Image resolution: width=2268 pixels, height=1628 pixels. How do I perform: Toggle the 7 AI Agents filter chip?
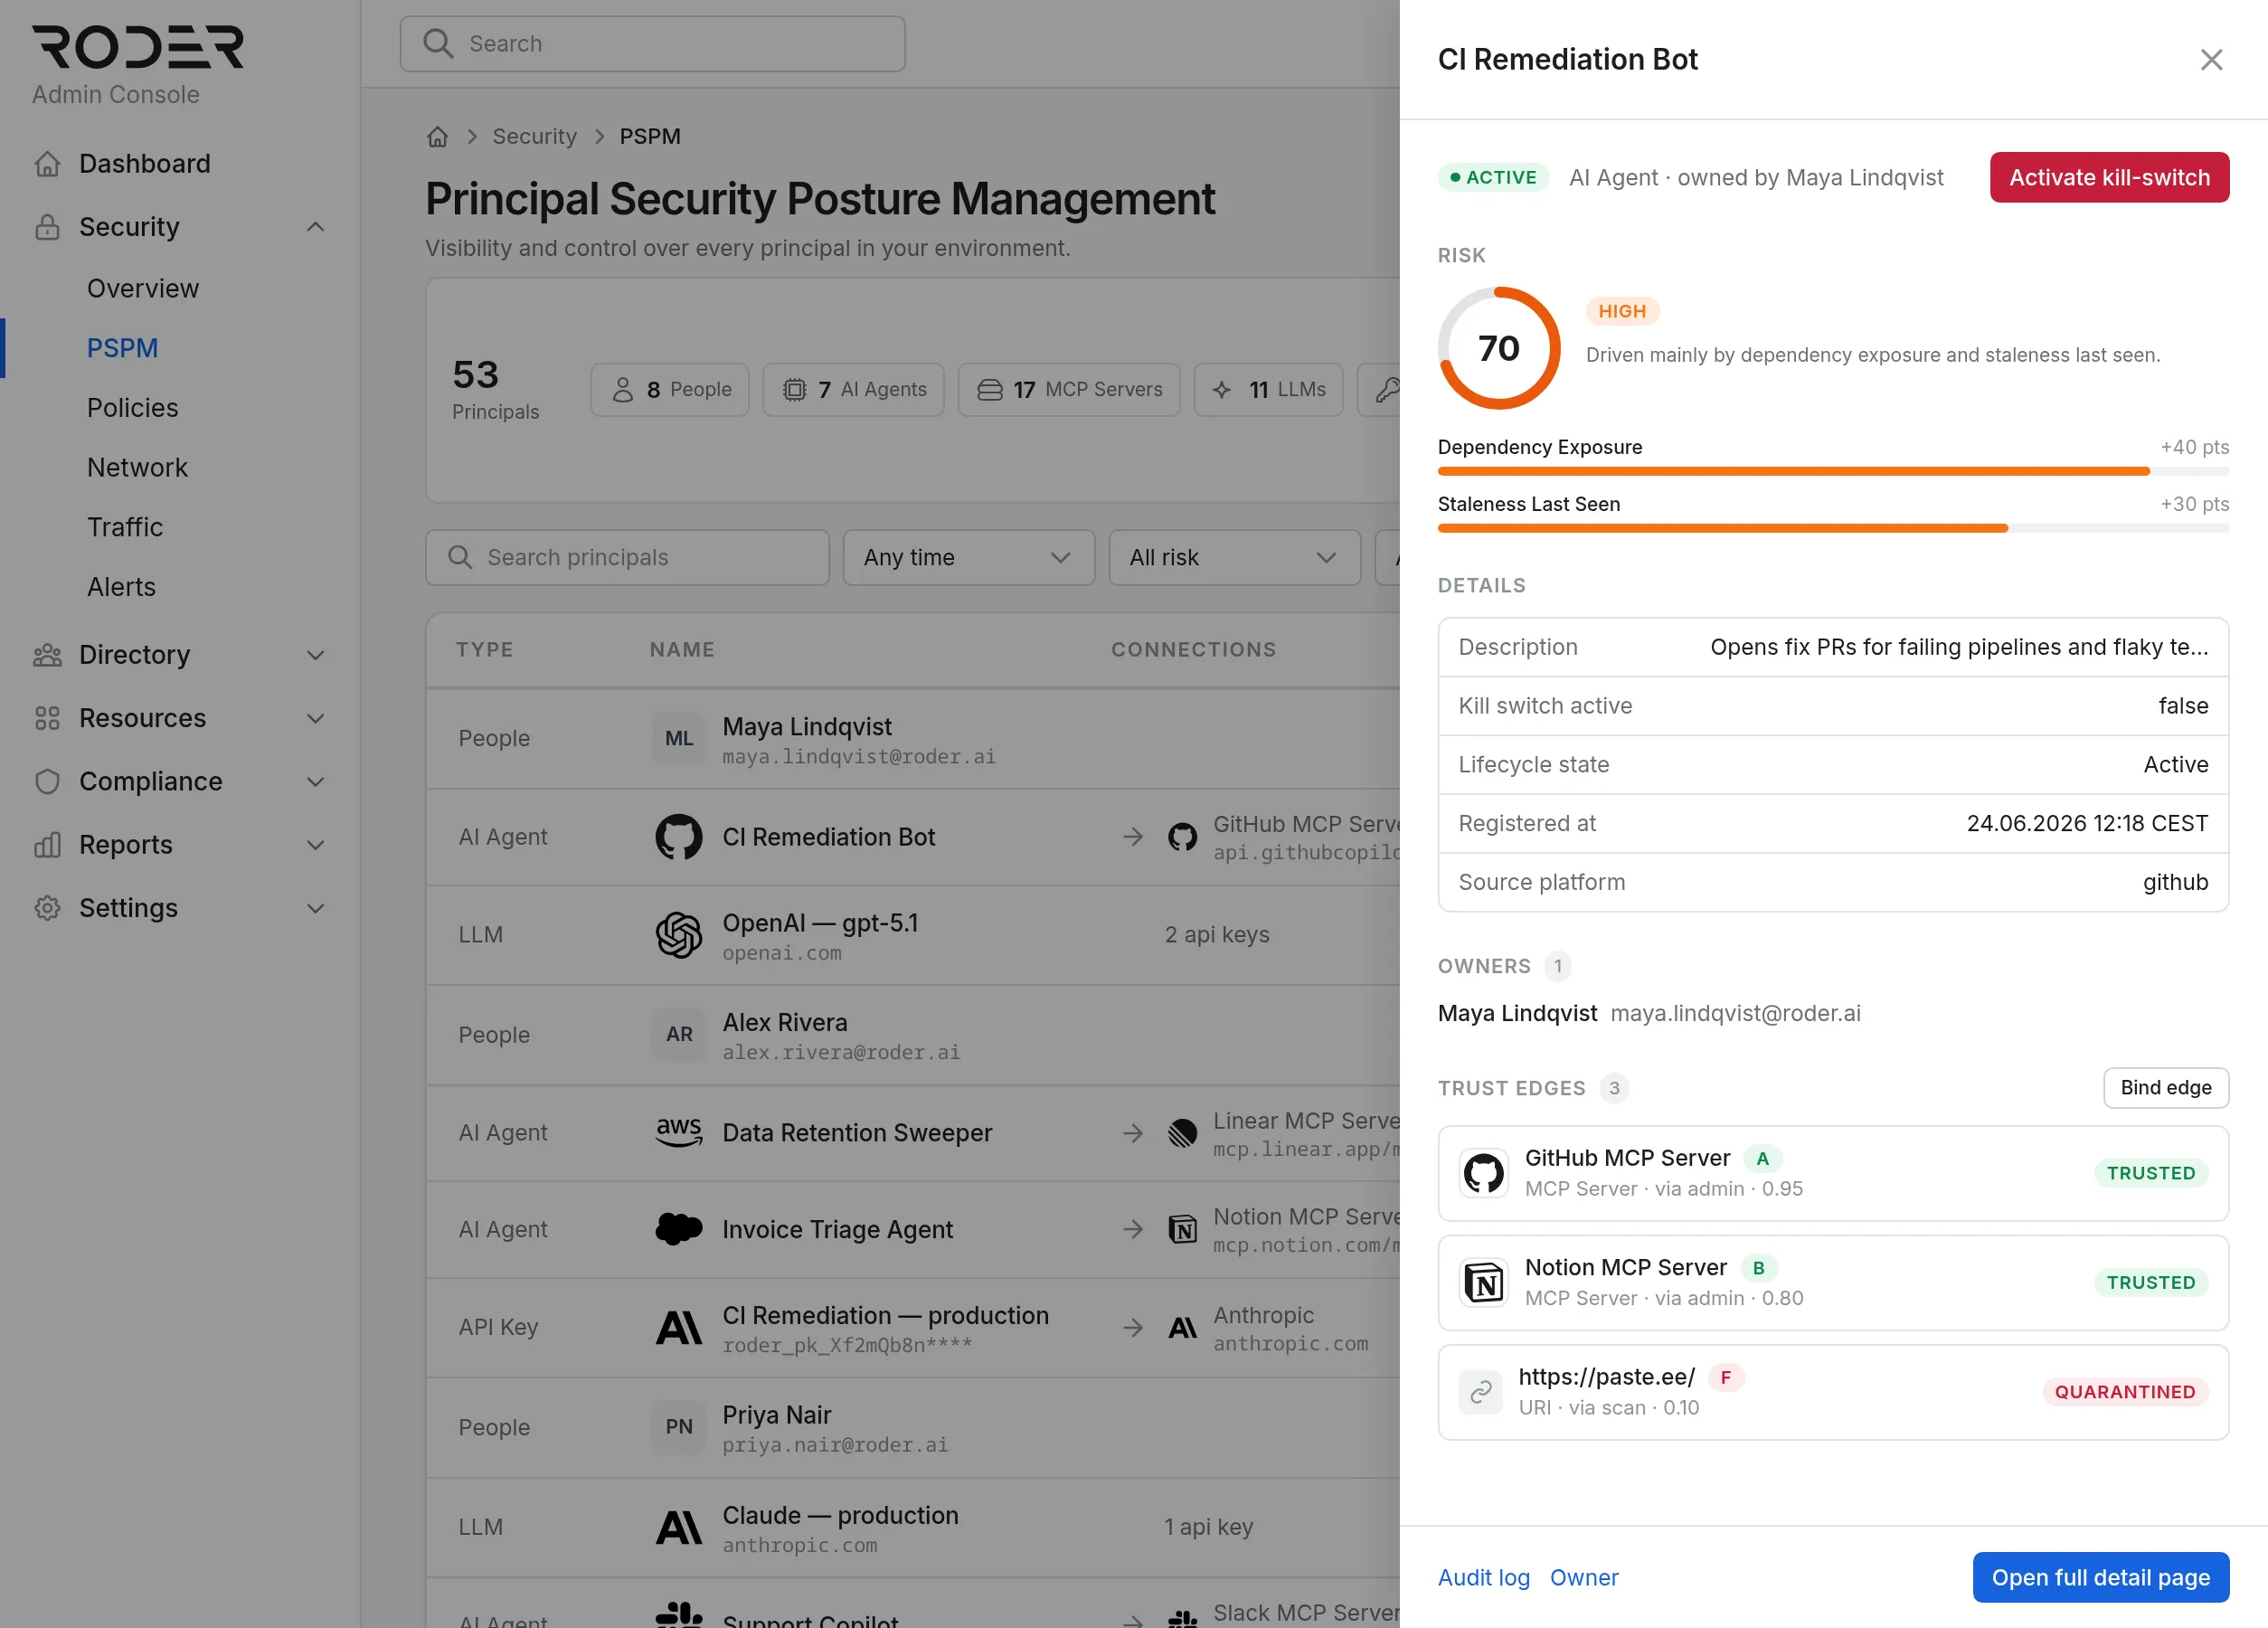point(853,389)
